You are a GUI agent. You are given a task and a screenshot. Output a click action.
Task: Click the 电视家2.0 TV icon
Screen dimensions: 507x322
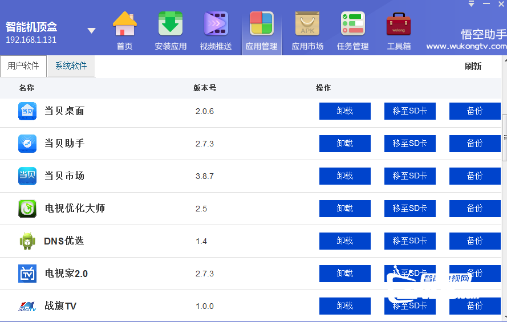coord(27,274)
